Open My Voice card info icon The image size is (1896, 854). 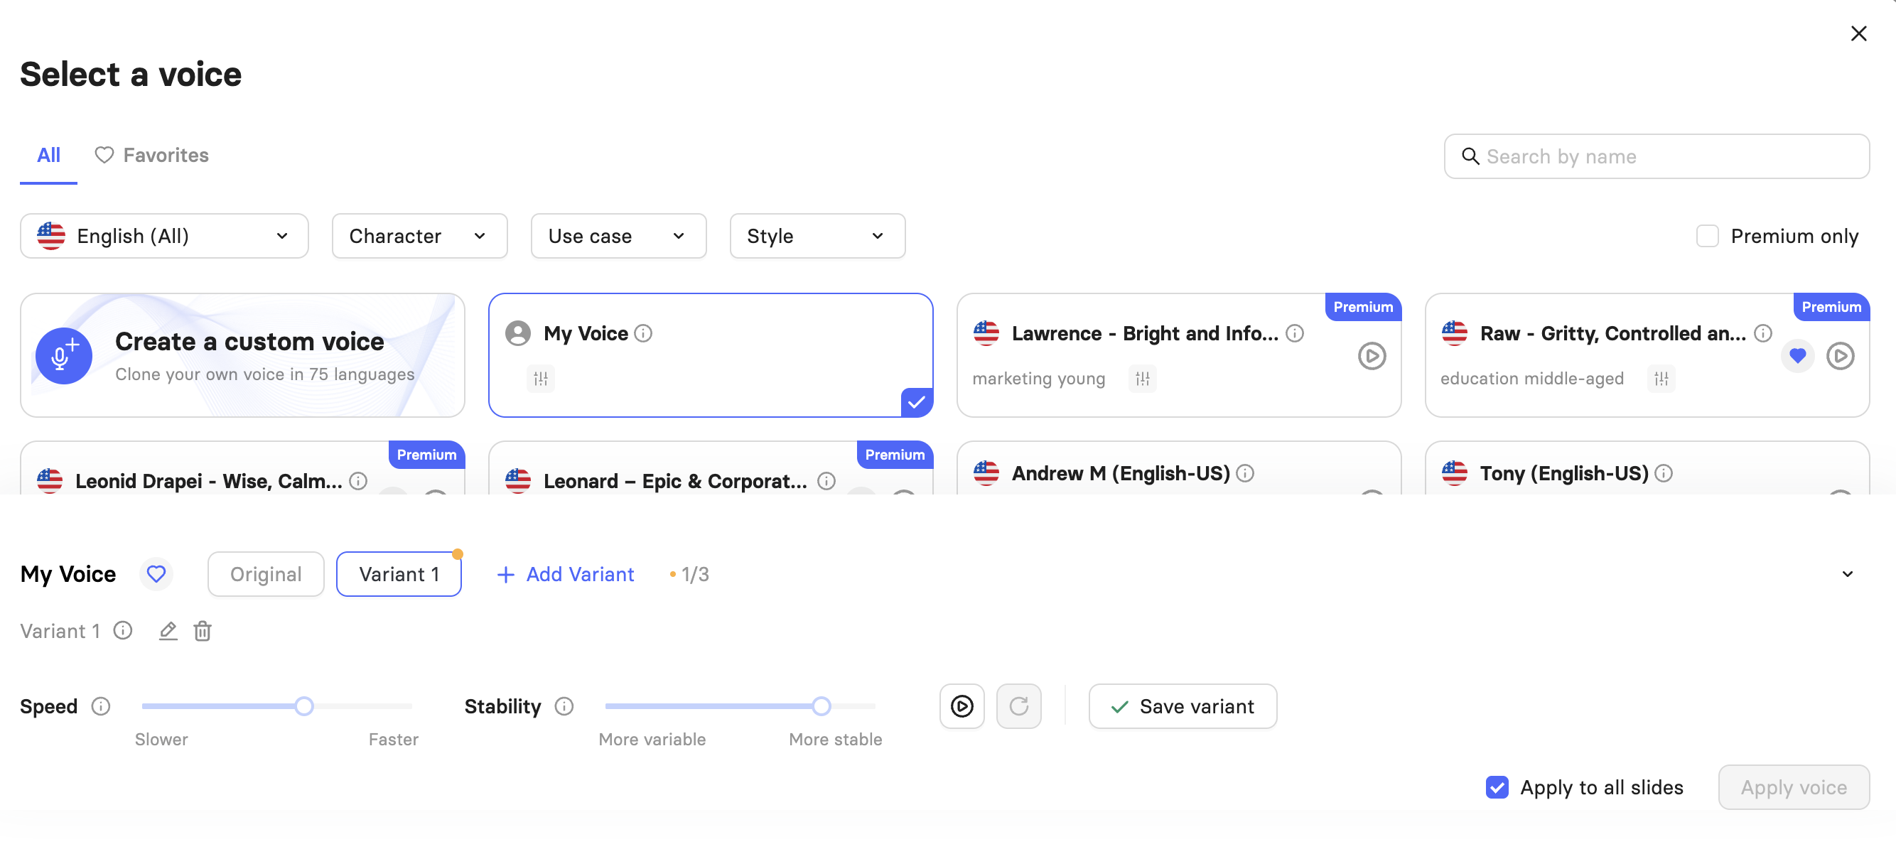pos(643,334)
